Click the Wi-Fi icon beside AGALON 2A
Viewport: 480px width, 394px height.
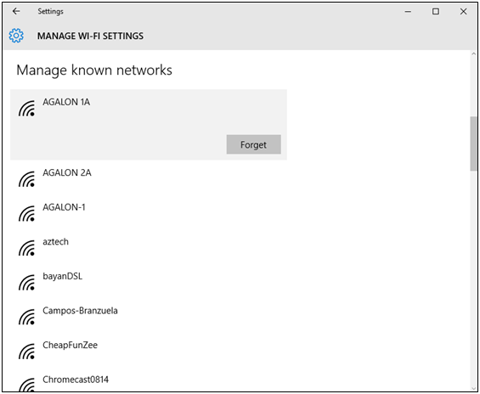click(x=26, y=179)
